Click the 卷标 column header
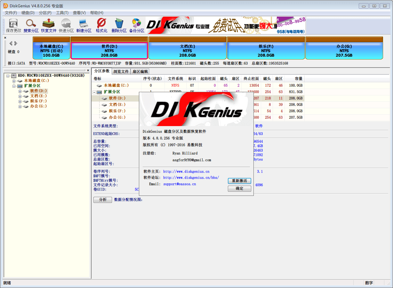The height and width of the screenshot is (288, 393). click(116, 79)
